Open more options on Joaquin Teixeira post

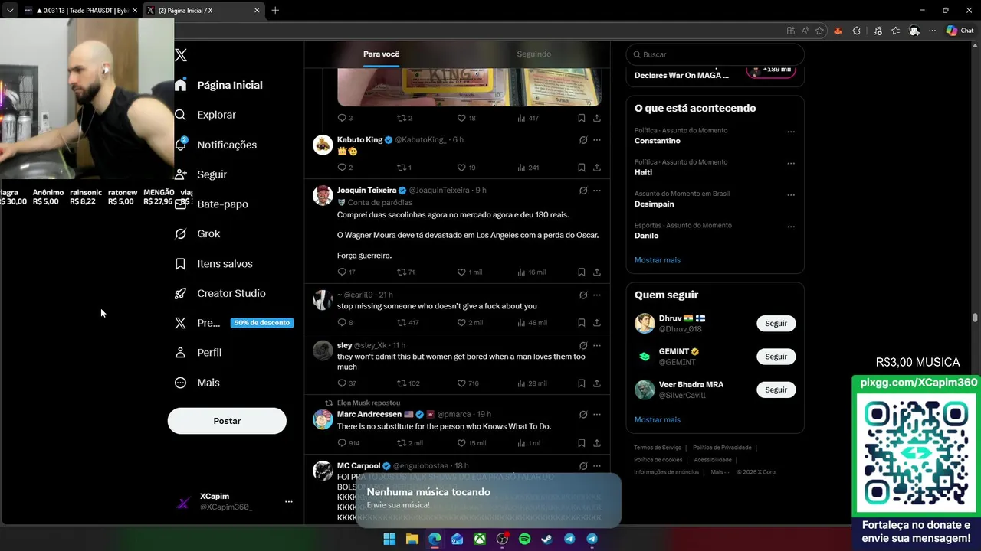pos(597,191)
